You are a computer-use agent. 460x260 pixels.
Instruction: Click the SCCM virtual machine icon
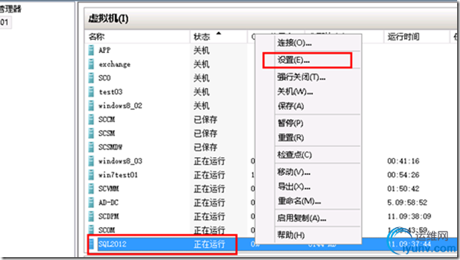[x=91, y=119]
